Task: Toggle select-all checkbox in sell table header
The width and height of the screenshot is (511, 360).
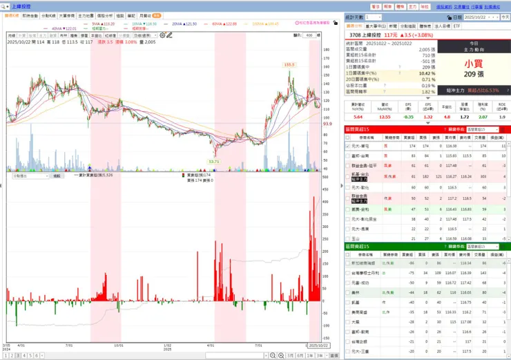Action: tap(347, 255)
